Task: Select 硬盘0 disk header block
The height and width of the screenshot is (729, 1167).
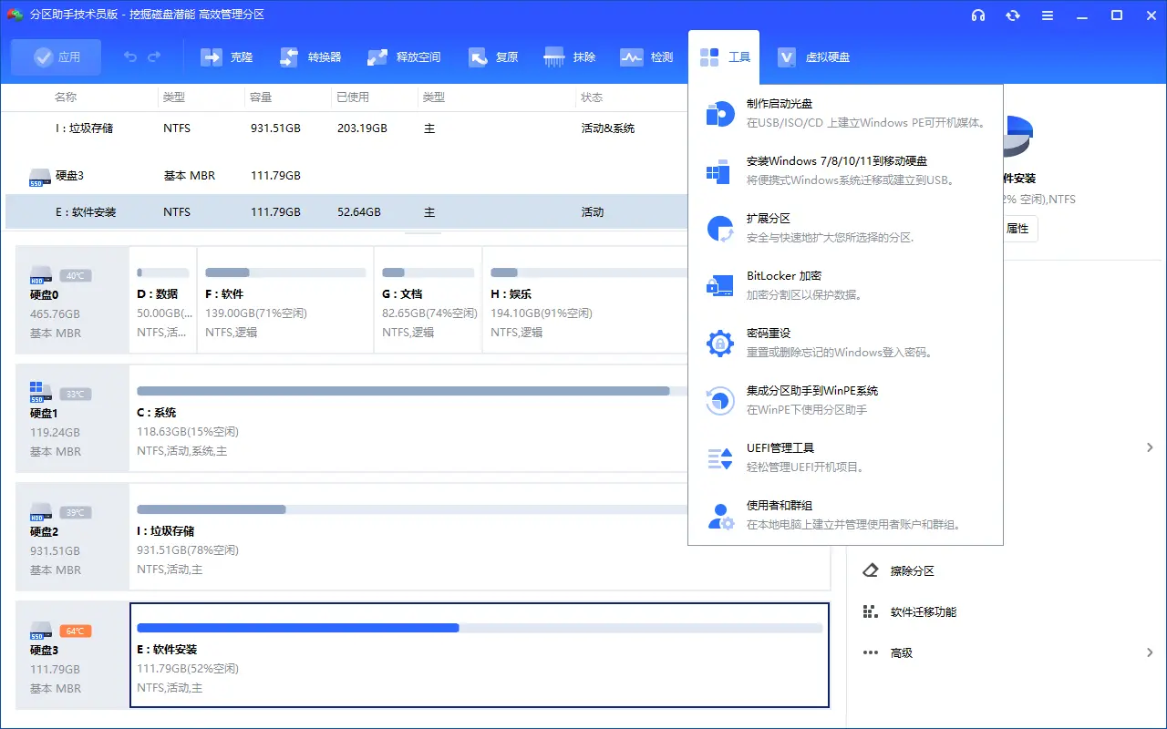Action: click(x=72, y=300)
